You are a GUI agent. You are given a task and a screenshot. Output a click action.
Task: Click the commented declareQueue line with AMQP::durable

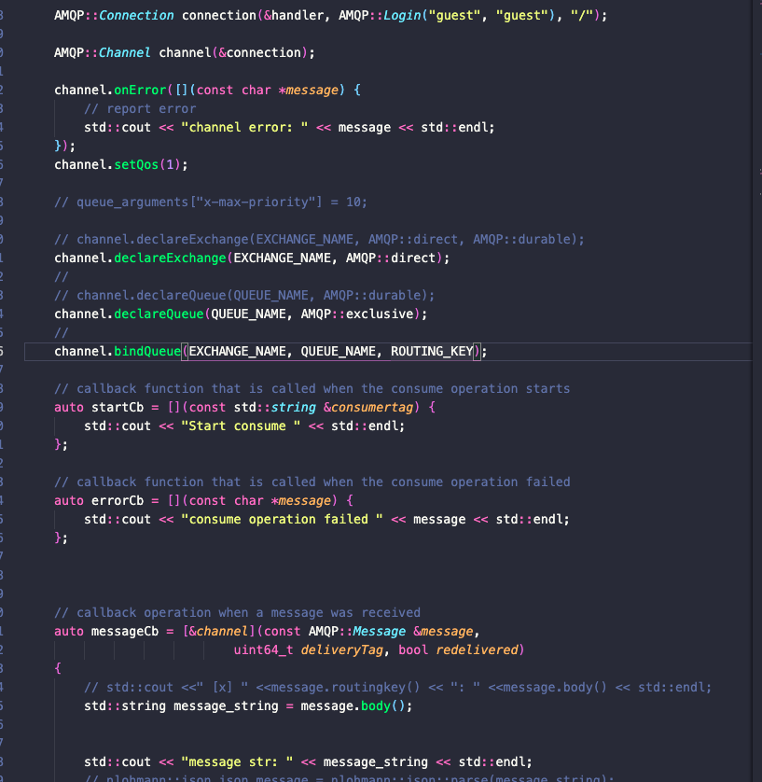pyautogui.click(x=244, y=295)
